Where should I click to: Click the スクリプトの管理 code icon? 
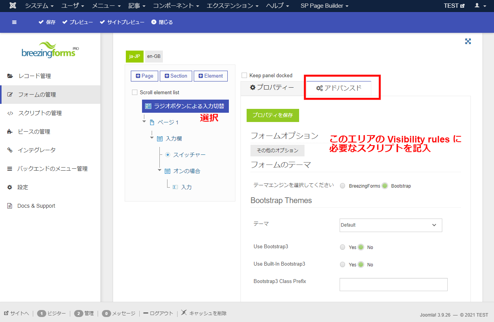pos(10,113)
